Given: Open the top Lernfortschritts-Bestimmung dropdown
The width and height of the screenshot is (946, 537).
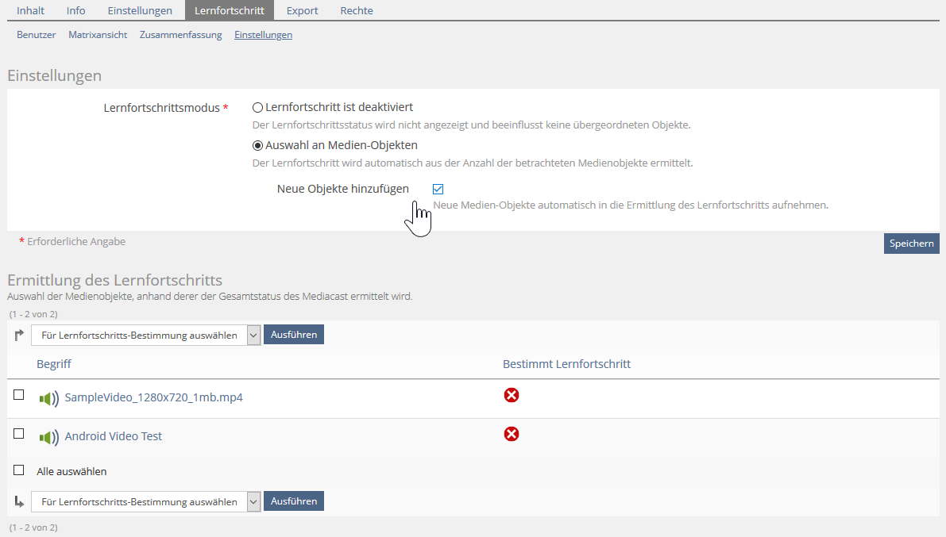Looking at the screenshot, I should click(146, 336).
